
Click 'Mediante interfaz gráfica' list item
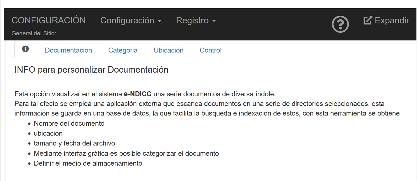coord(126,153)
